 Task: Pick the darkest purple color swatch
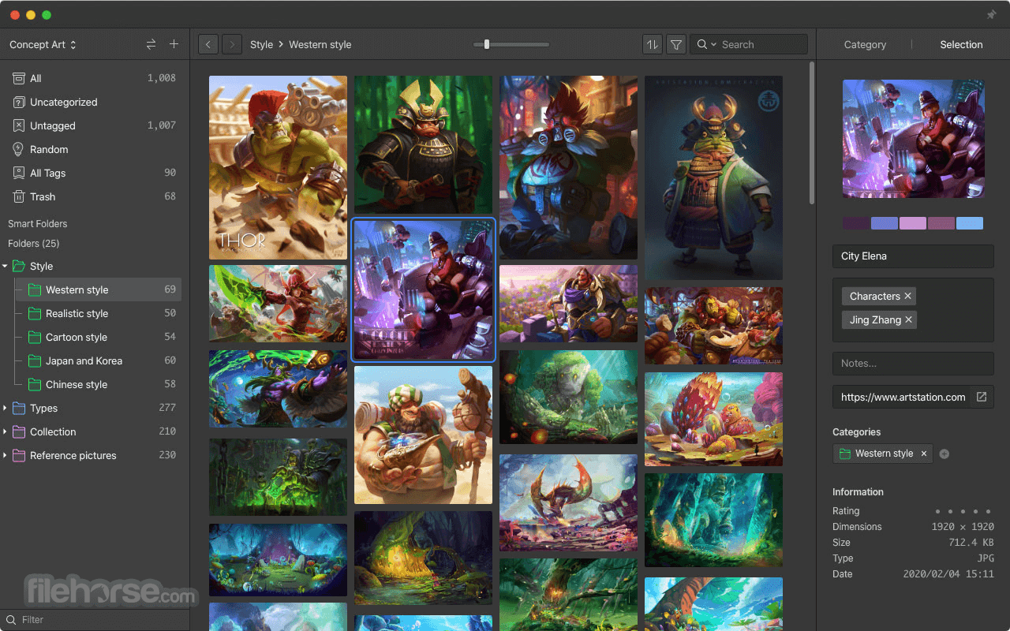[x=856, y=223]
